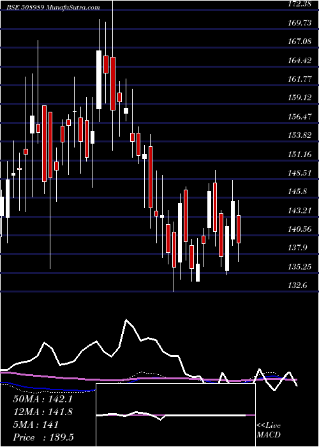319x447 pixels.
Task: Click the 5MA : 141 value
Action: point(36,425)
